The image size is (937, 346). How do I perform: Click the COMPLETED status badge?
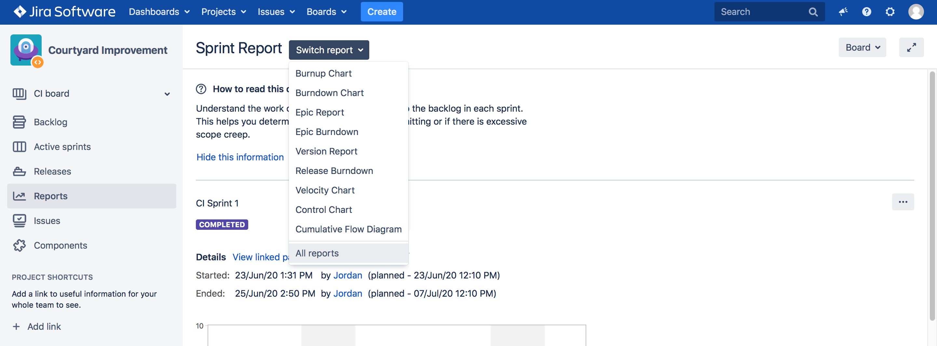pyautogui.click(x=222, y=225)
